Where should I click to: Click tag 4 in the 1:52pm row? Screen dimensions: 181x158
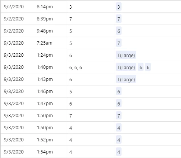click(x=119, y=139)
